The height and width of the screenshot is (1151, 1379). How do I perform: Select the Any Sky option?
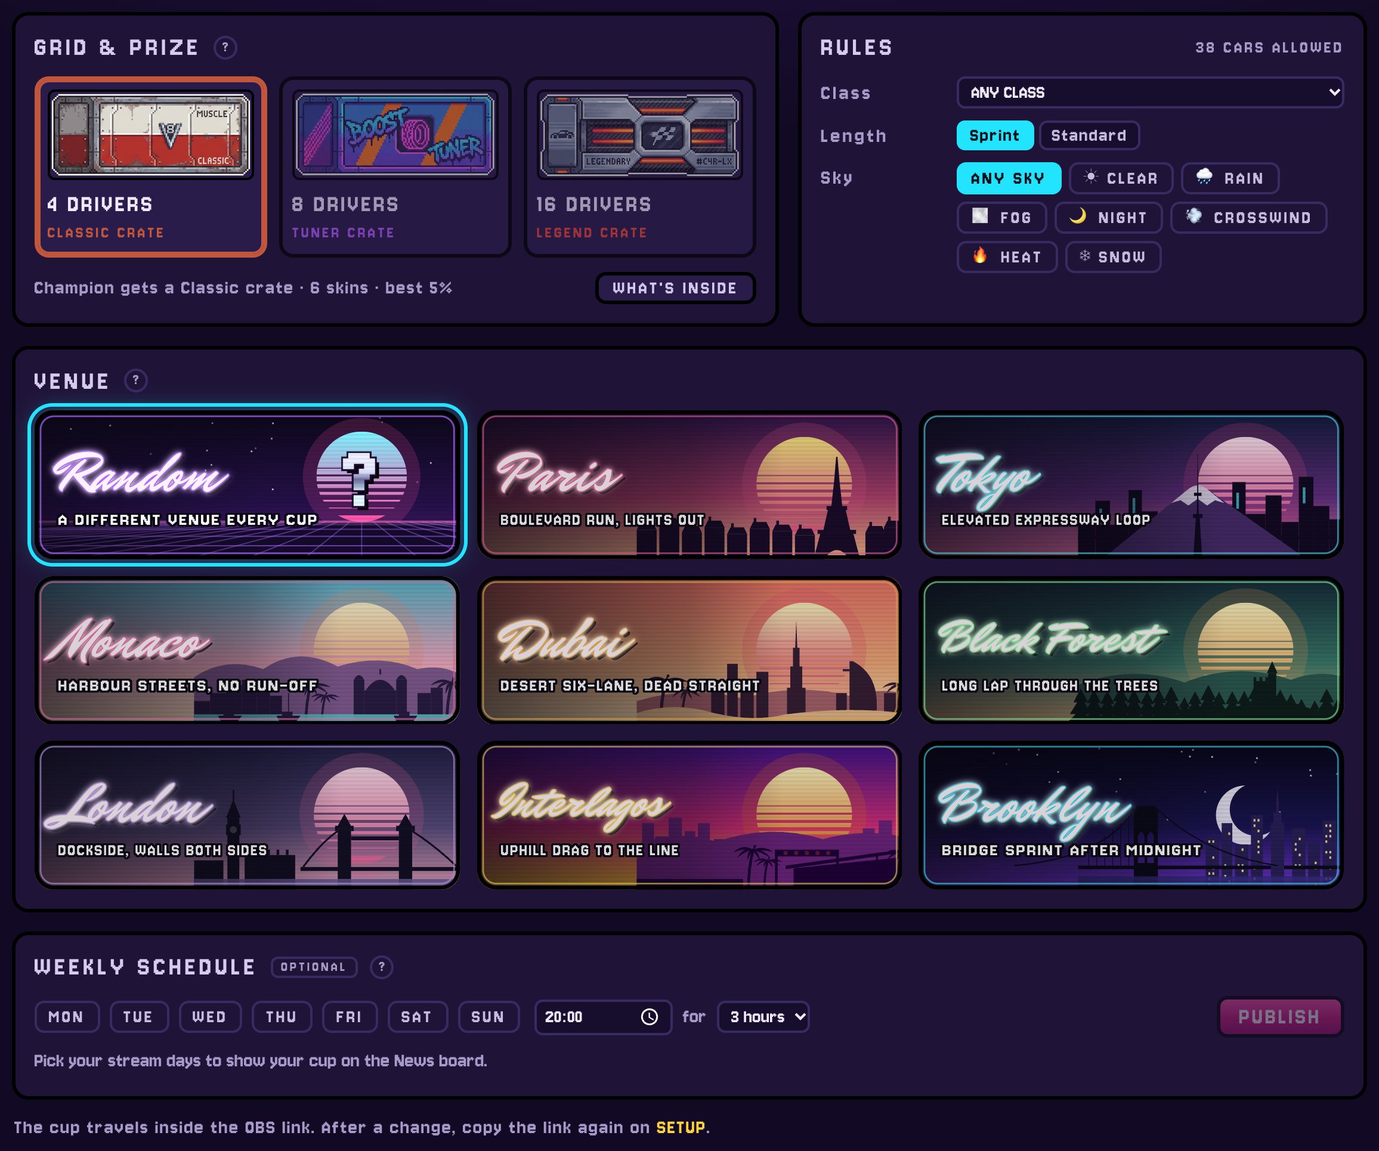tap(1008, 178)
